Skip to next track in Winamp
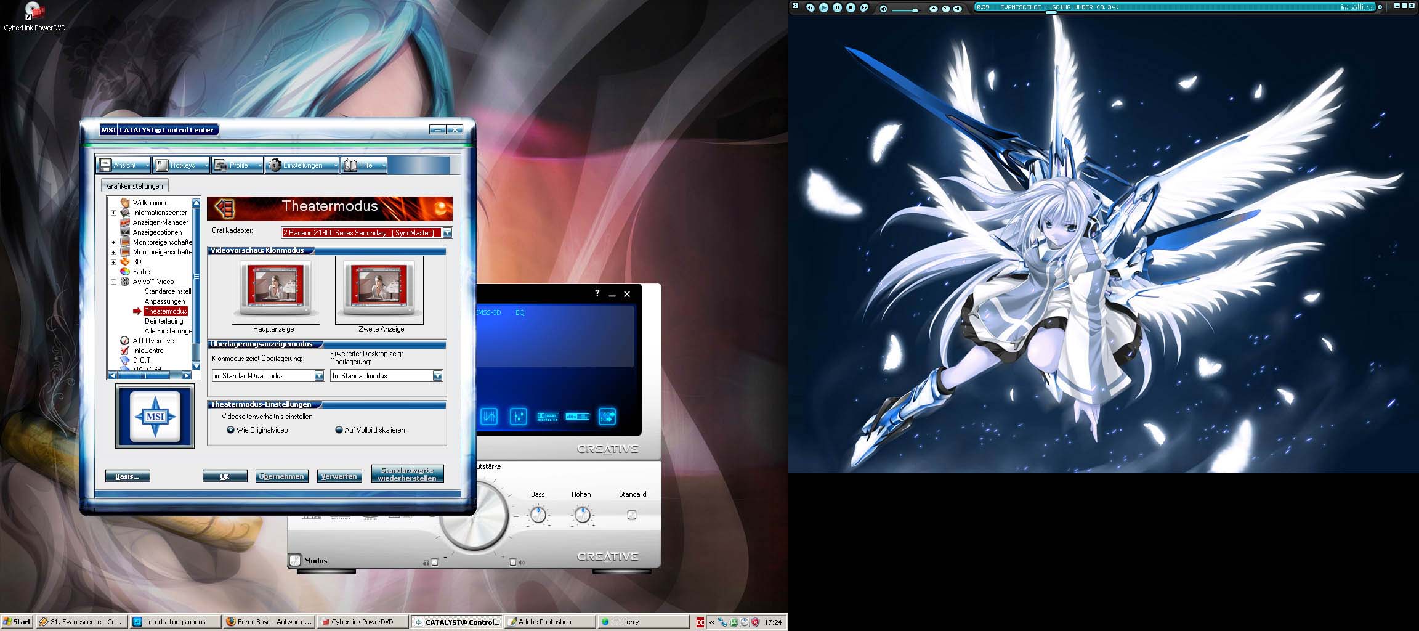The image size is (1419, 631). coord(864,7)
